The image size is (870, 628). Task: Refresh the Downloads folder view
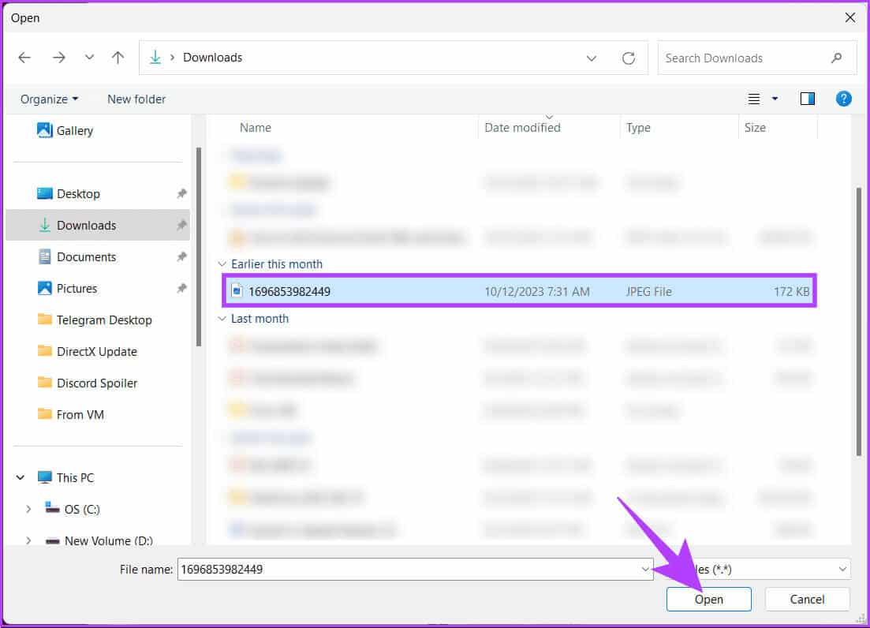pos(628,58)
